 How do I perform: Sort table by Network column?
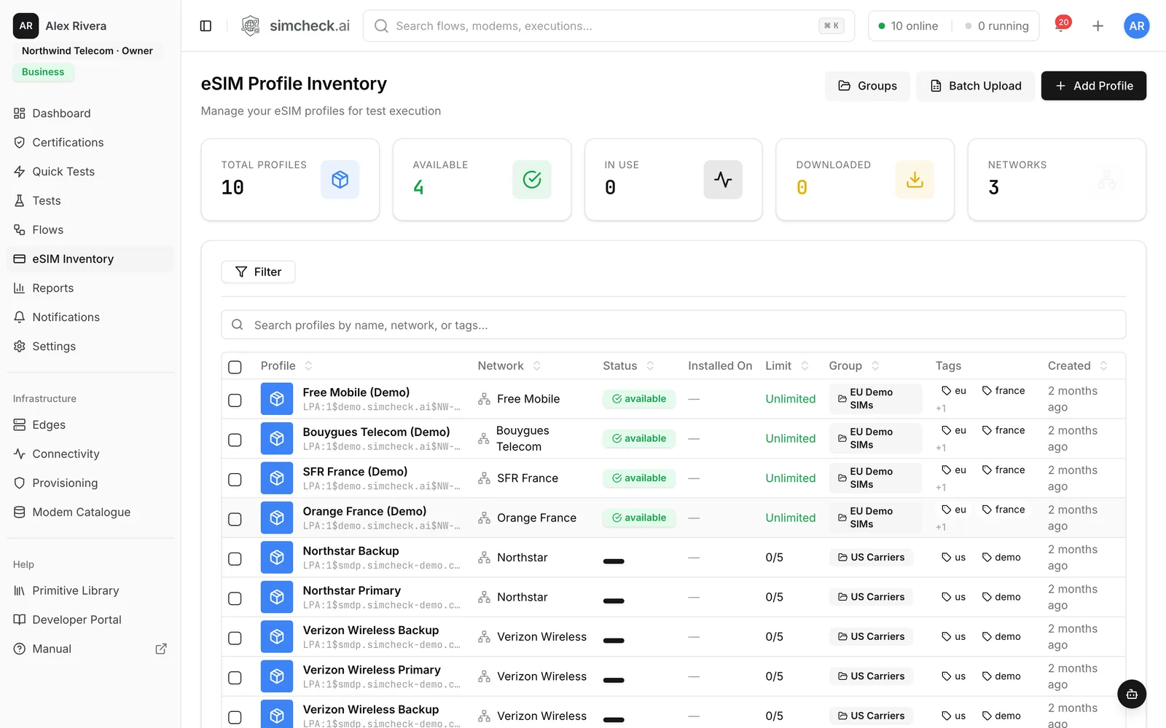(x=509, y=365)
